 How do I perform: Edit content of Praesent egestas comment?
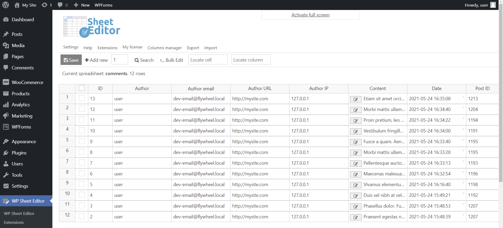pos(356,217)
